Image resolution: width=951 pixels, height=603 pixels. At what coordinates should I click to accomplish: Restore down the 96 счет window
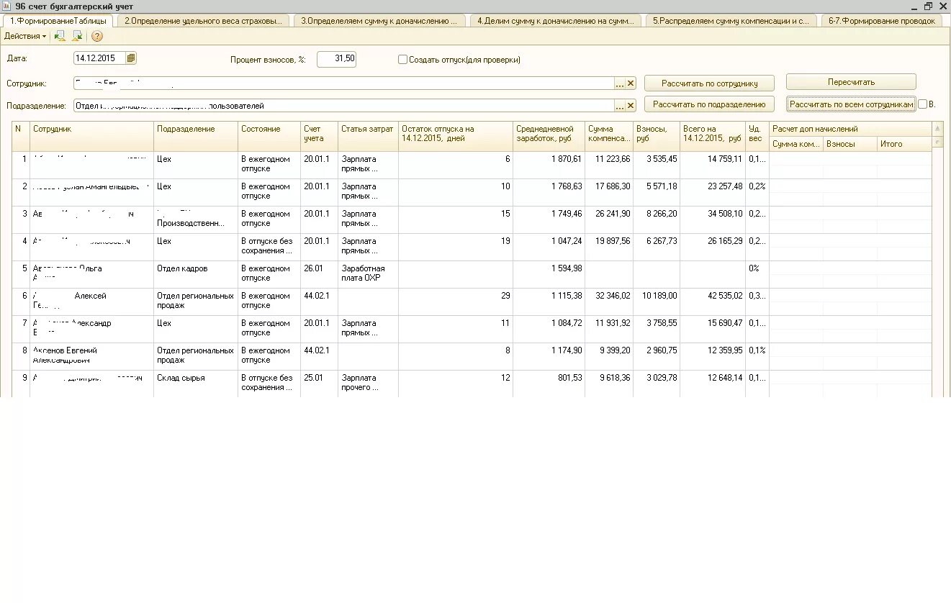(929, 6)
